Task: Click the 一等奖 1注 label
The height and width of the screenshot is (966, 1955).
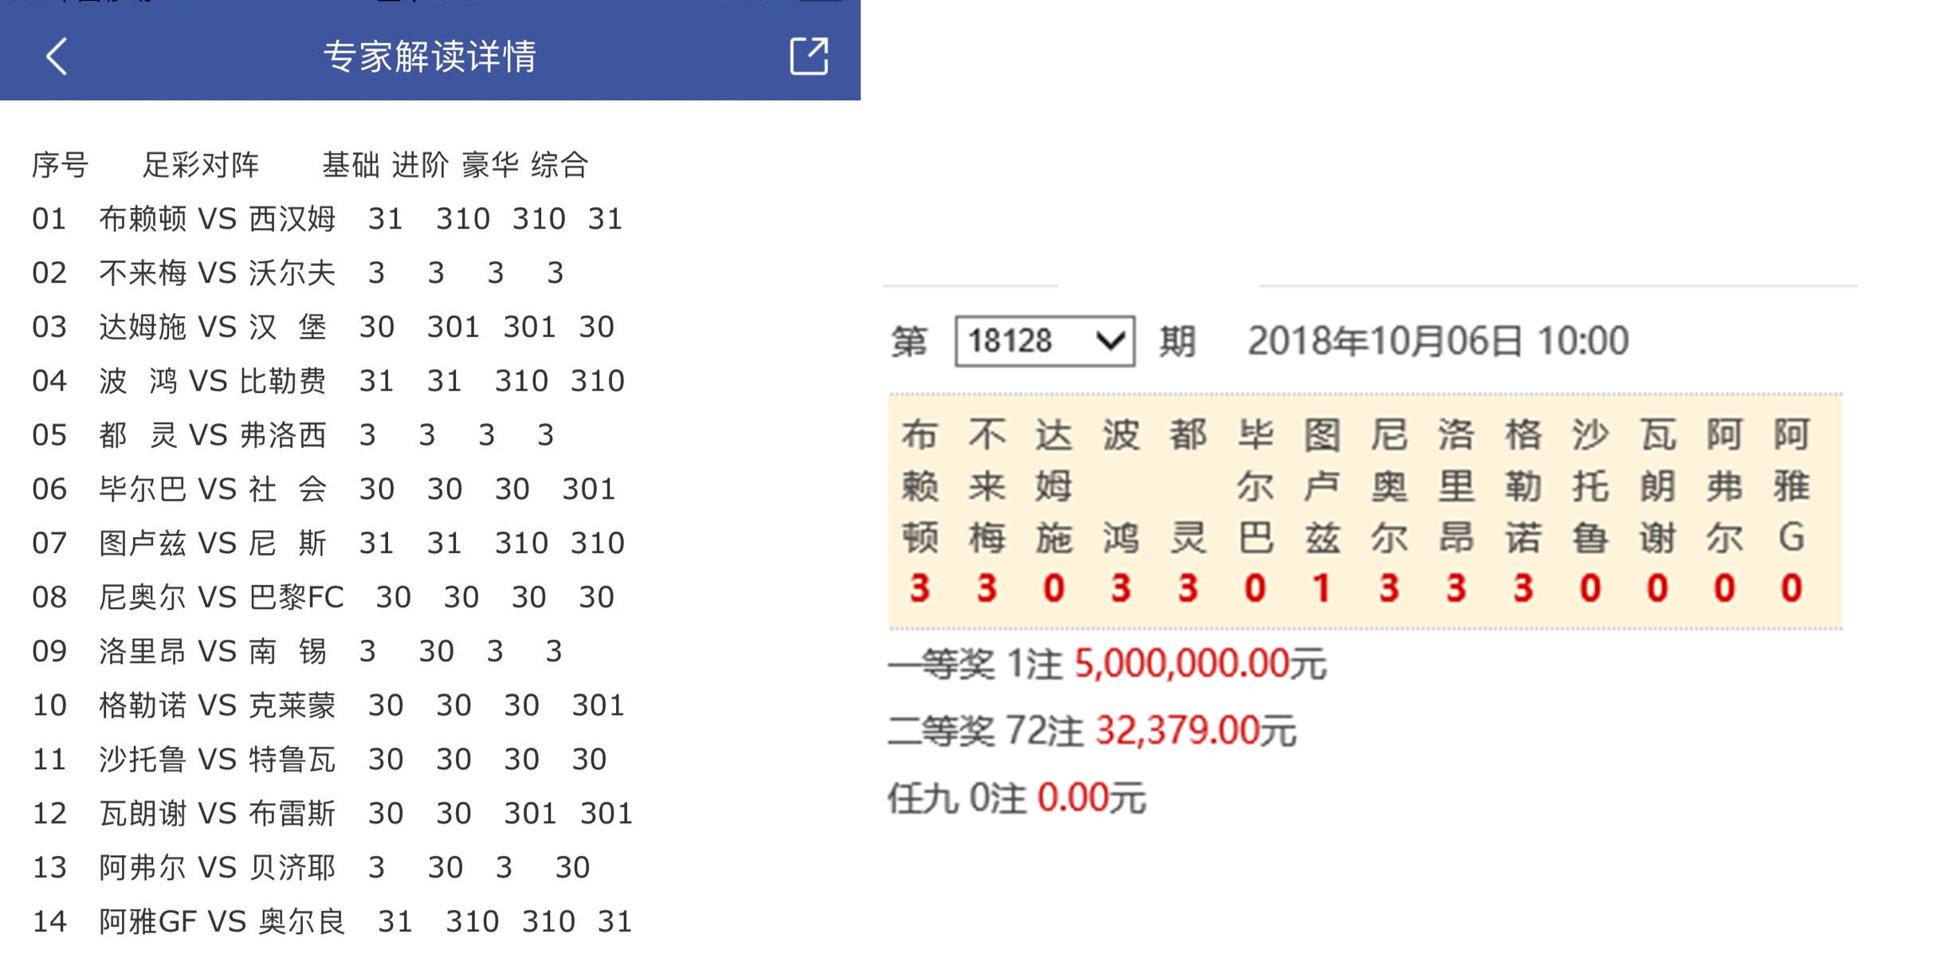Action: coord(976,663)
